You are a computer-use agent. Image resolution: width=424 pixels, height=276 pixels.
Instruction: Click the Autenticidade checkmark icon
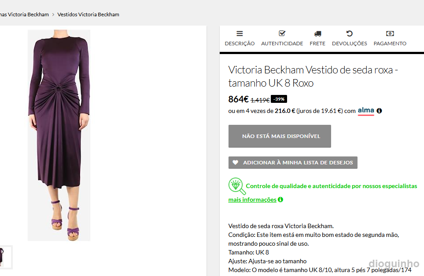click(x=282, y=33)
